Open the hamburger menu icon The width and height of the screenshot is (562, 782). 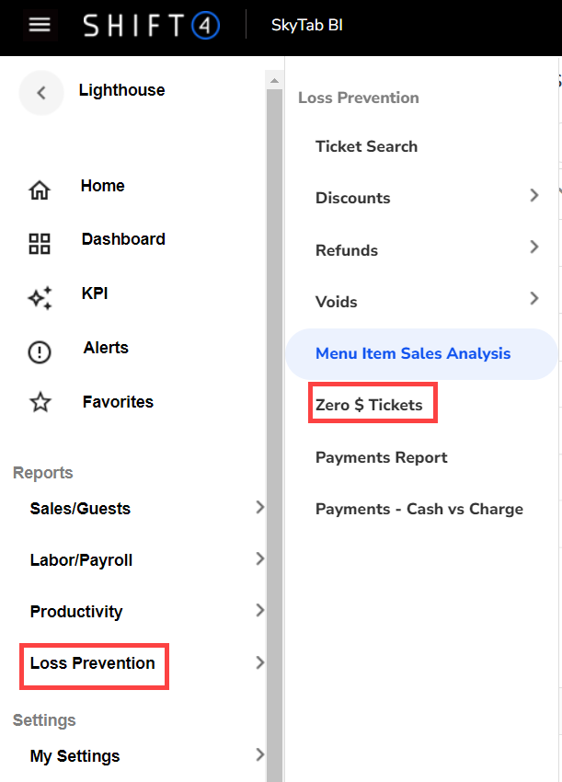coord(40,25)
